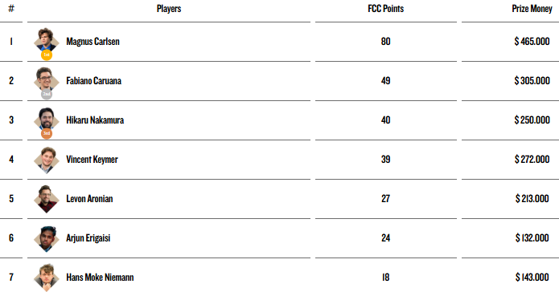Select Vincent Keymer's 39 points cell
Screen dimensions: 559x292
pyautogui.click(x=386, y=160)
